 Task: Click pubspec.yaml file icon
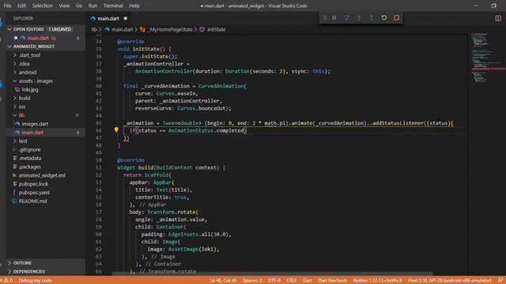click(x=14, y=192)
